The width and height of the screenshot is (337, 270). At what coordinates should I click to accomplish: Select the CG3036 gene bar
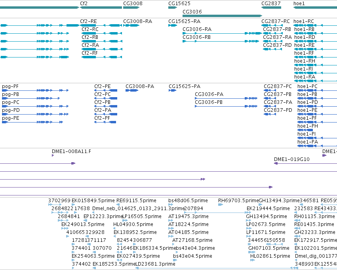(x=222, y=16)
